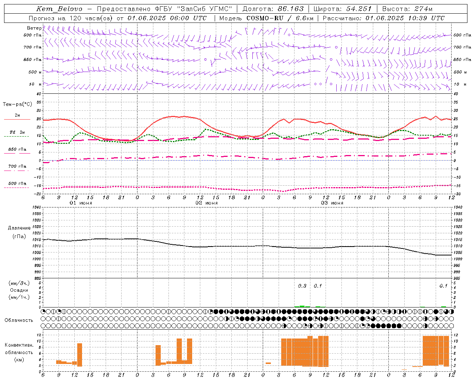The width and height of the screenshot is (473, 378).
Task: Click the Прогноз на 120 часа(ов) text
Action: click(71, 18)
